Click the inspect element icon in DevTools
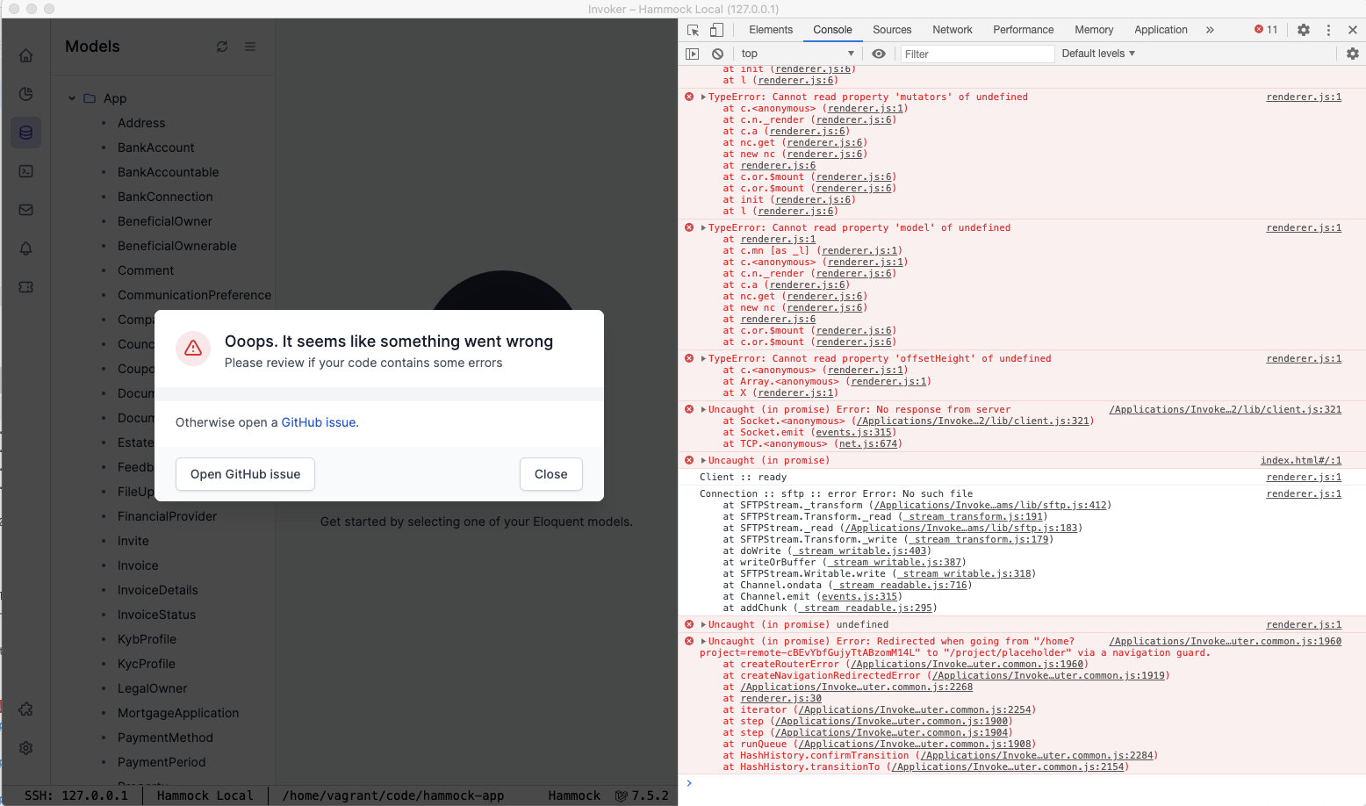This screenshot has width=1366, height=806. [693, 29]
